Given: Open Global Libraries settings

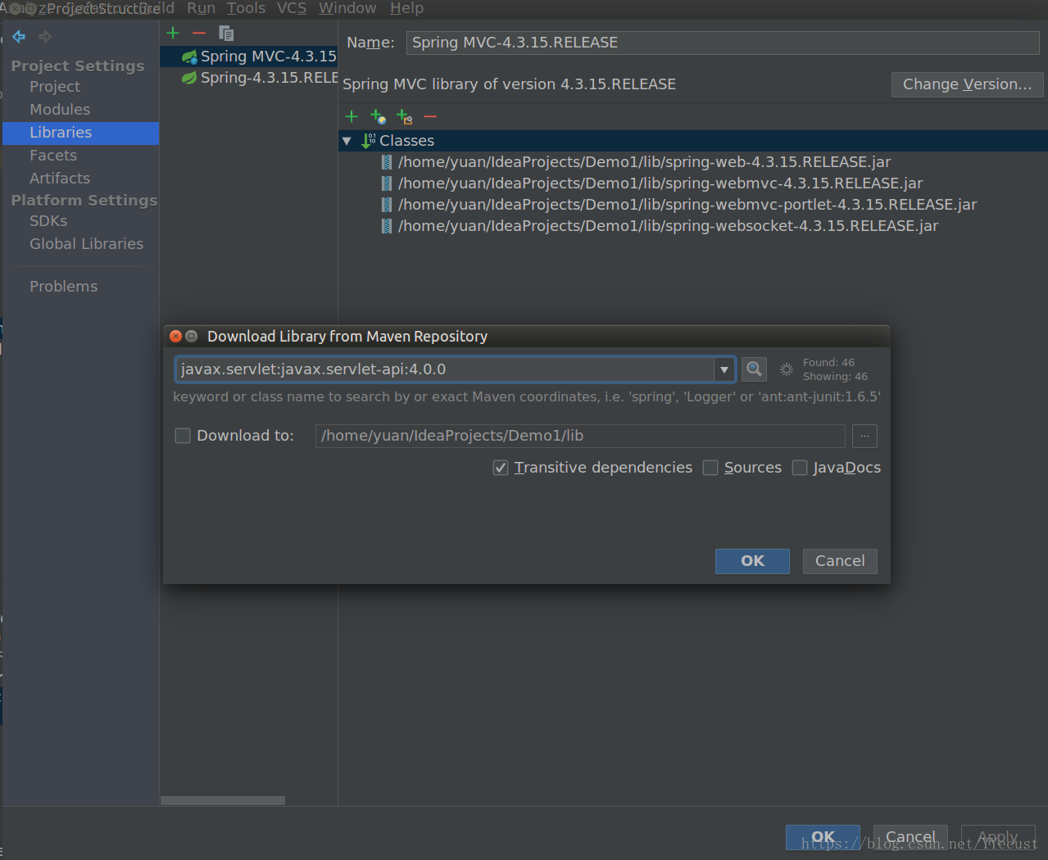Looking at the screenshot, I should [x=86, y=244].
